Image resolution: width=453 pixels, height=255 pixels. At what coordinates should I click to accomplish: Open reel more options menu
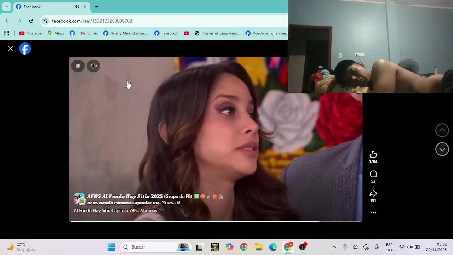373,213
